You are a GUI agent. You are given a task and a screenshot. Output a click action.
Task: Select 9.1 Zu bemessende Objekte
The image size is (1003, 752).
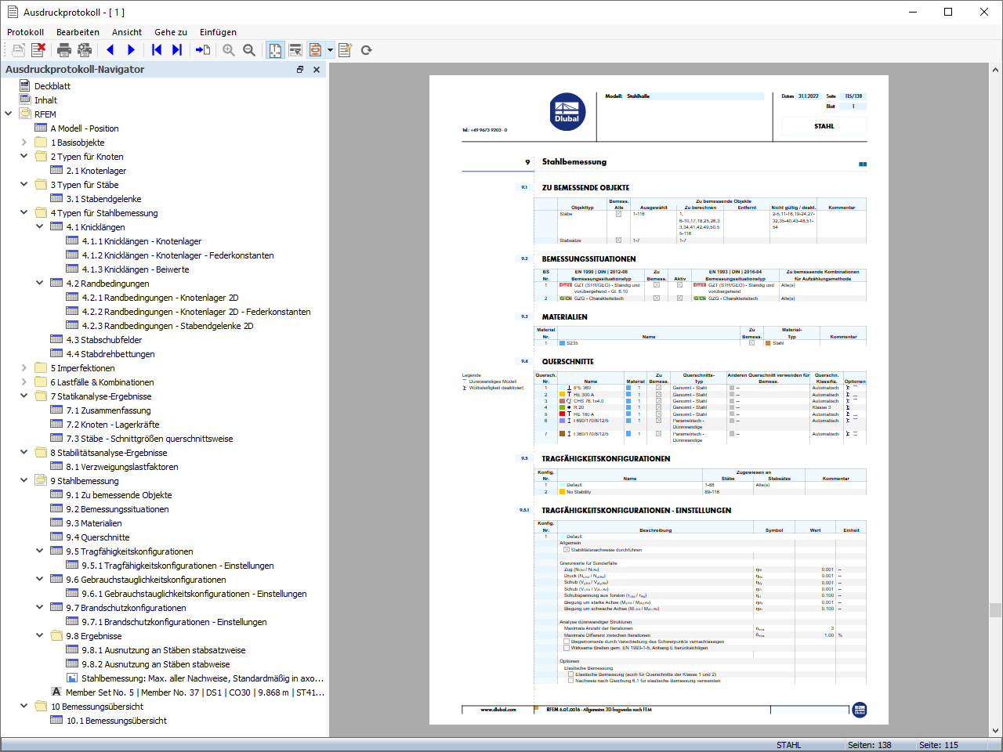[119, 495]
